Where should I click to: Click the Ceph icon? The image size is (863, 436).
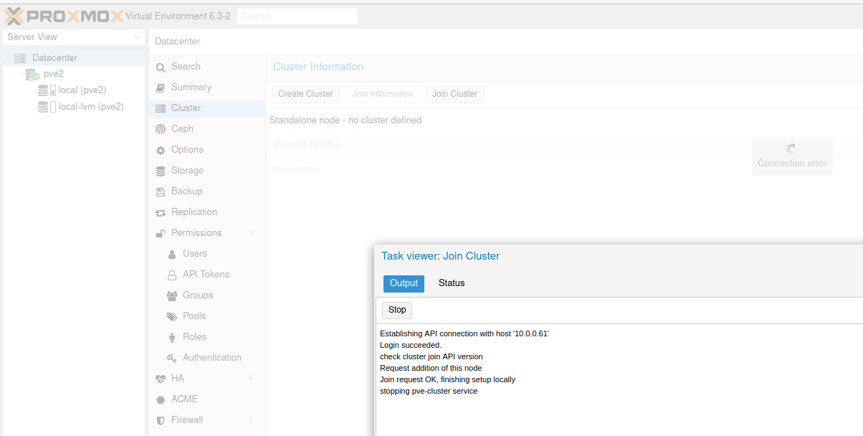(x=161, y=129)
